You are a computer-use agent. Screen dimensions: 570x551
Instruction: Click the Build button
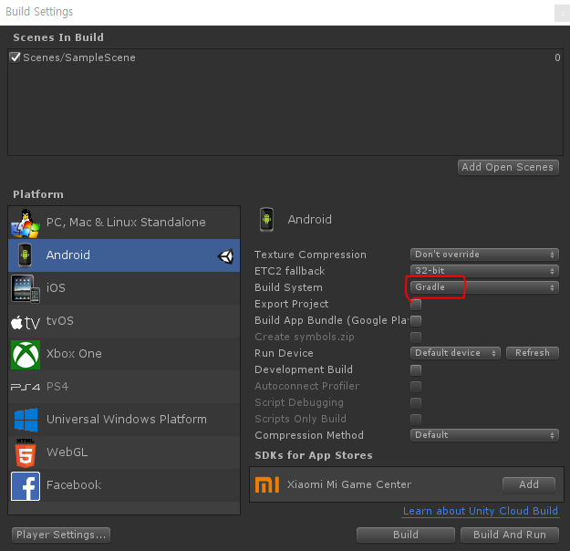[406, 535]
